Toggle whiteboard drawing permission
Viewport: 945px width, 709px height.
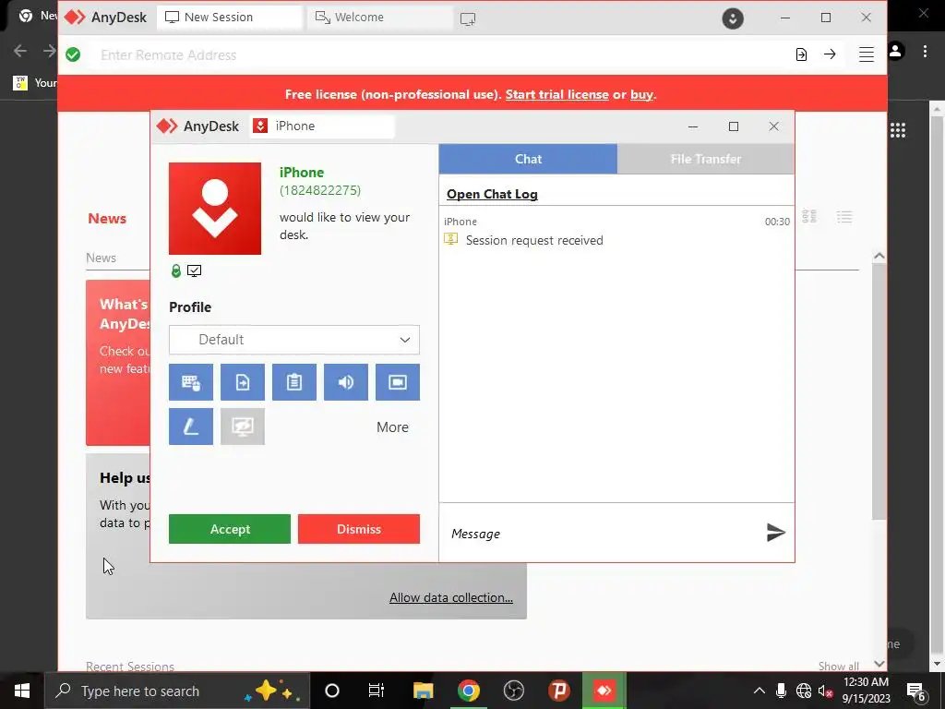(190, 427)
